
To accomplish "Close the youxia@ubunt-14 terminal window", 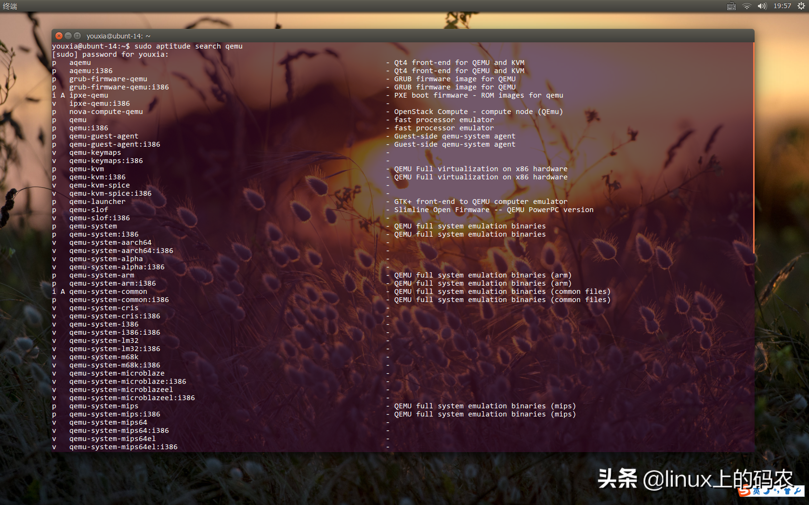I will [59, 36].
